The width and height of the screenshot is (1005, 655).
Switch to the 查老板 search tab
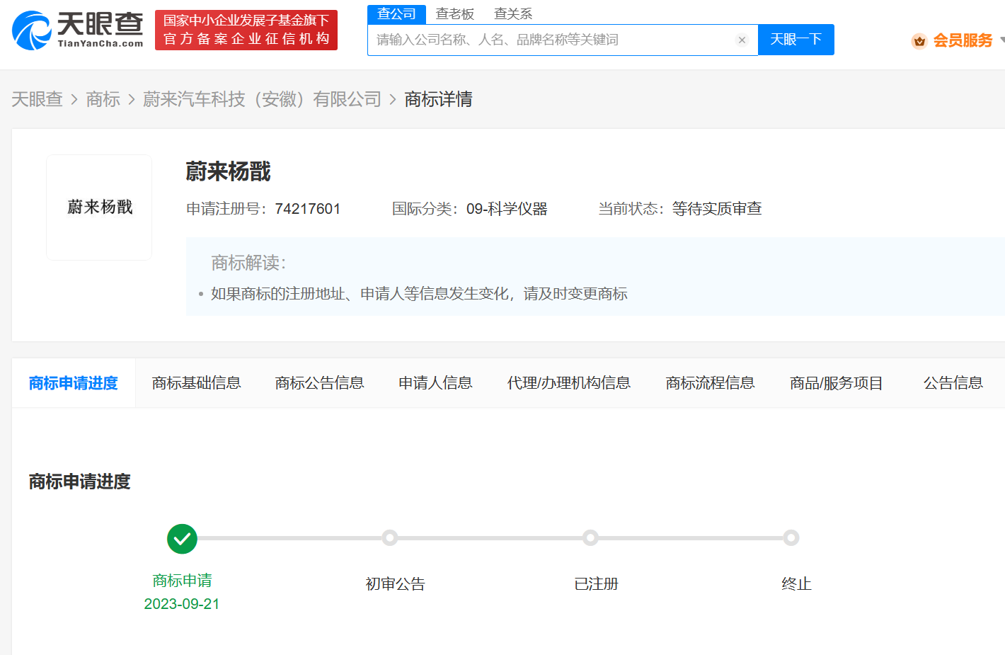click(456, 13)
